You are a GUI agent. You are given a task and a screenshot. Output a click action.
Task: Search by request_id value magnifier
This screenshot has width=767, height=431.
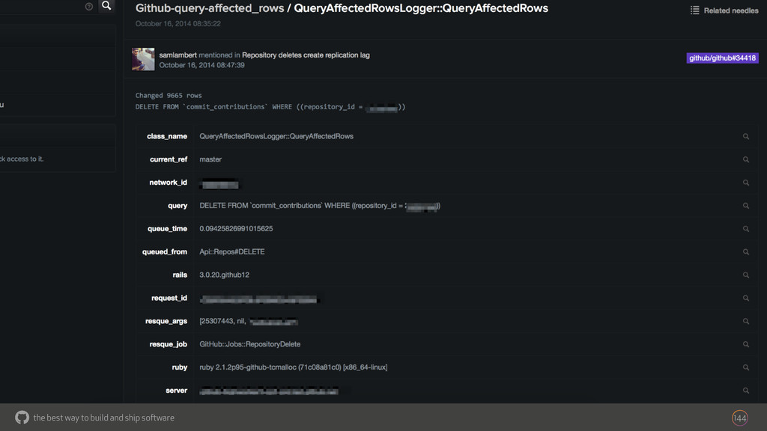pyautogui.click(x=745, y=298)
